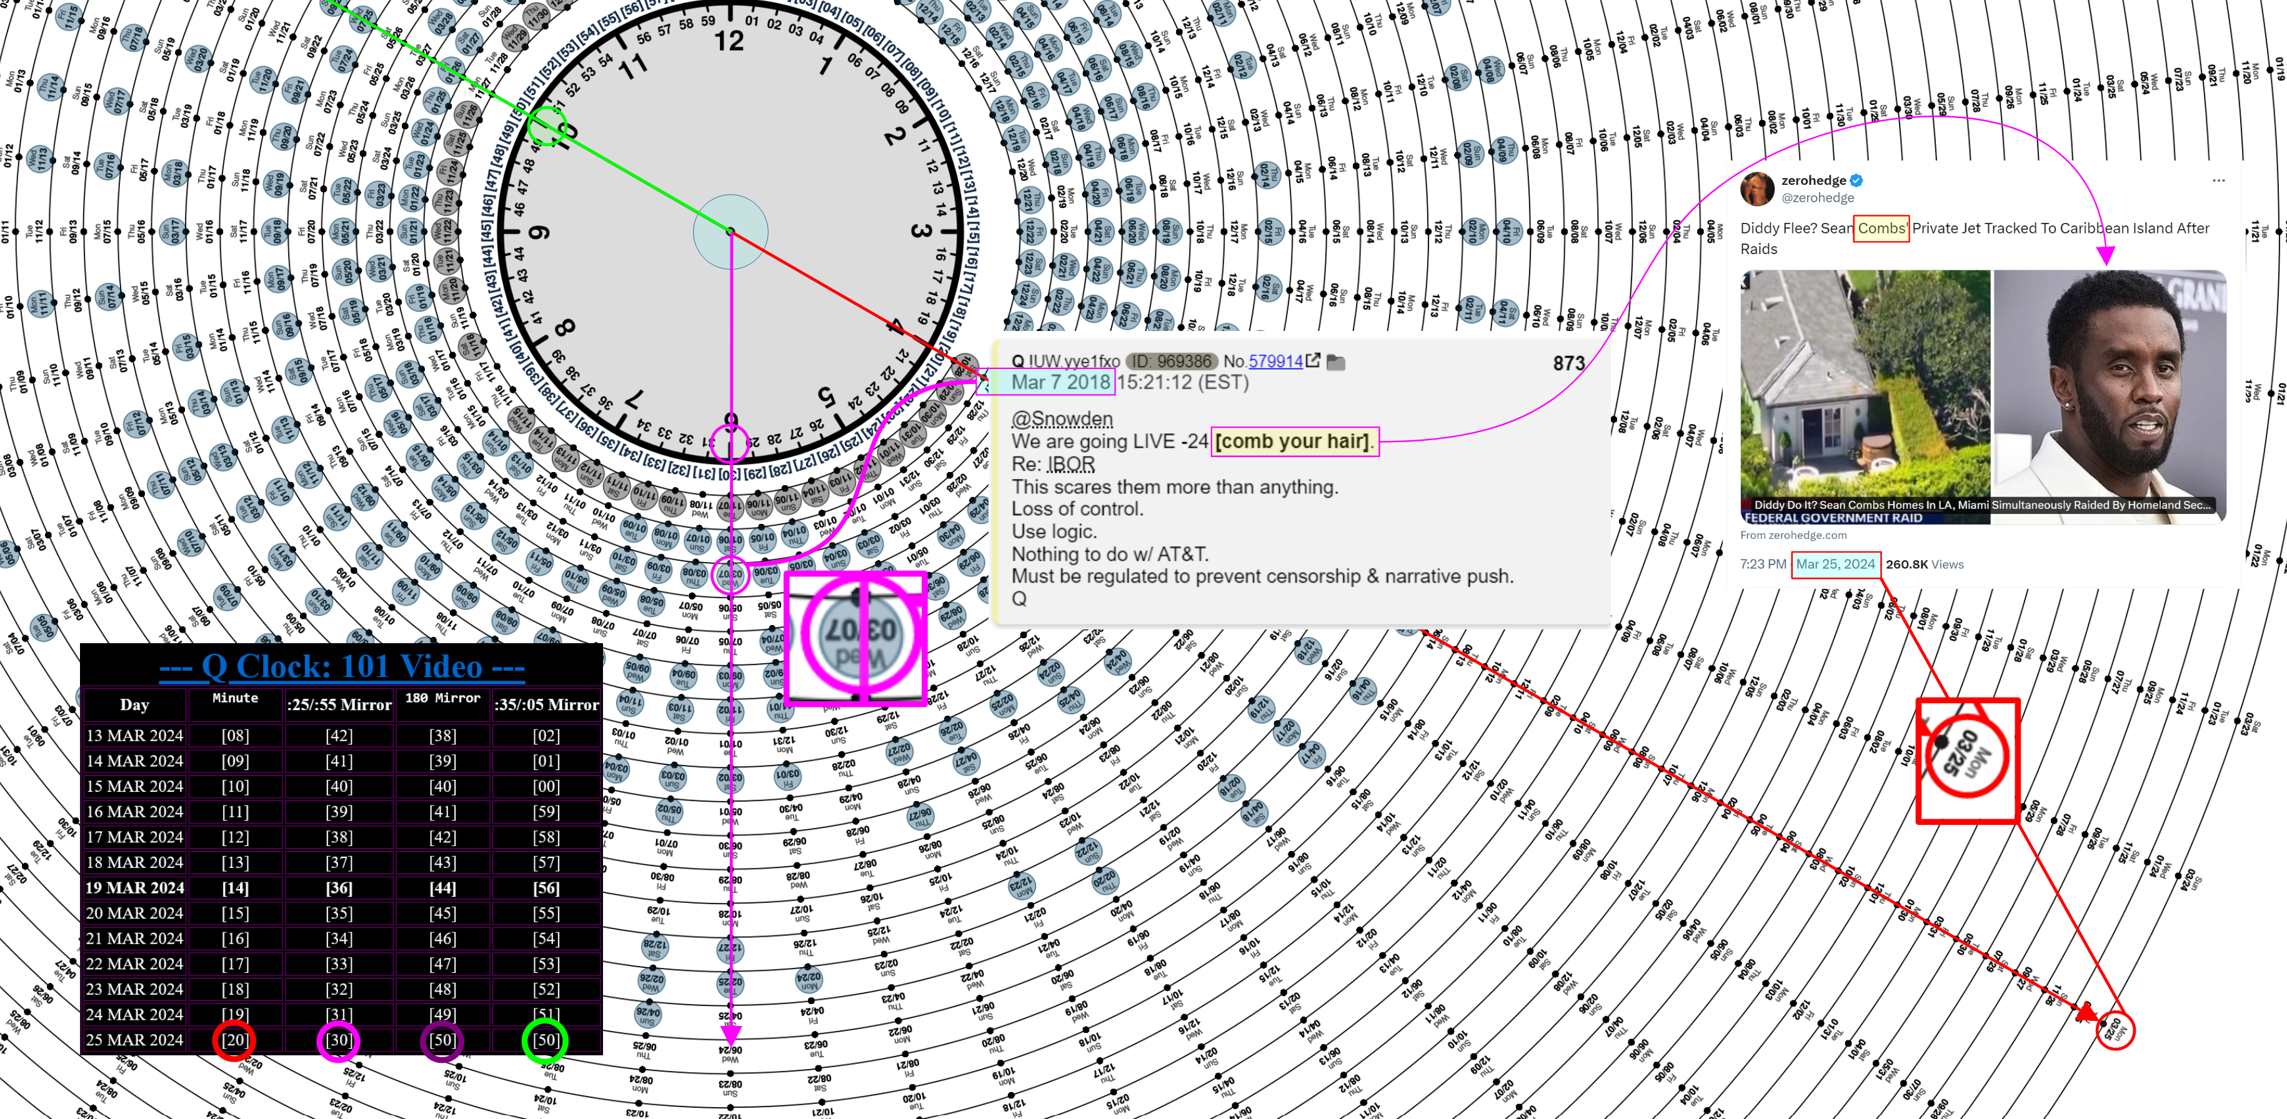The image size is (2287, 1119).
Task: Click the 15:21:12 (EST) timestamp
Action: (1183, 382)
